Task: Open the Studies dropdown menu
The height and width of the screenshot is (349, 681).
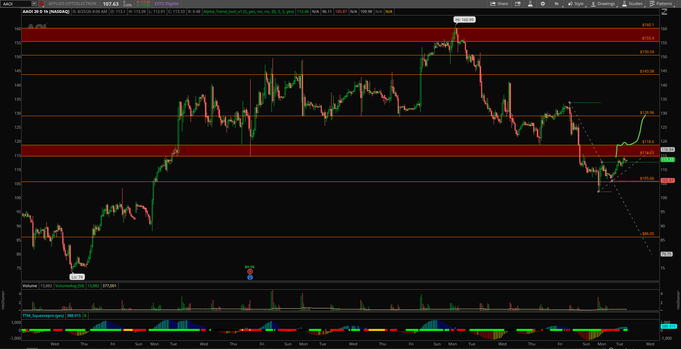Action: 632,3
